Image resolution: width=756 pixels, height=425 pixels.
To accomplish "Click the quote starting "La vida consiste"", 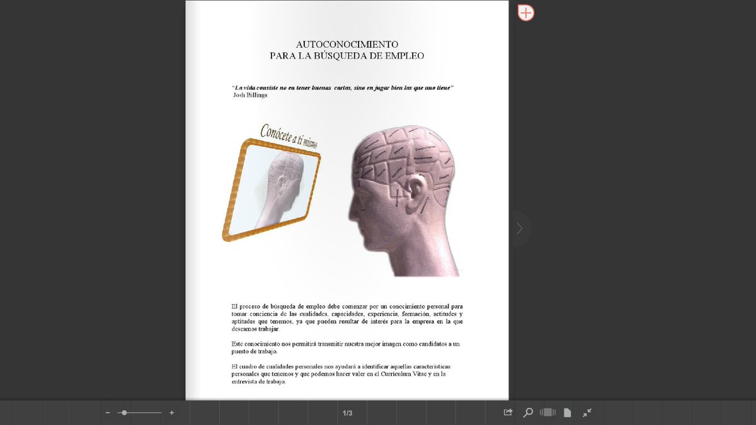I will click(x=343, y=87).
